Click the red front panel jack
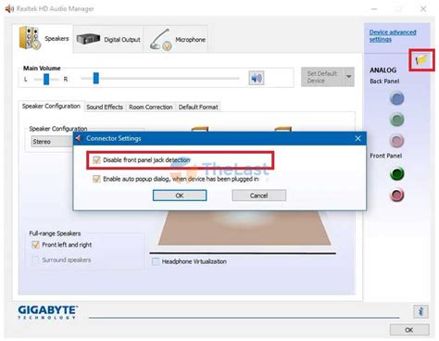 tap(396, 195)
